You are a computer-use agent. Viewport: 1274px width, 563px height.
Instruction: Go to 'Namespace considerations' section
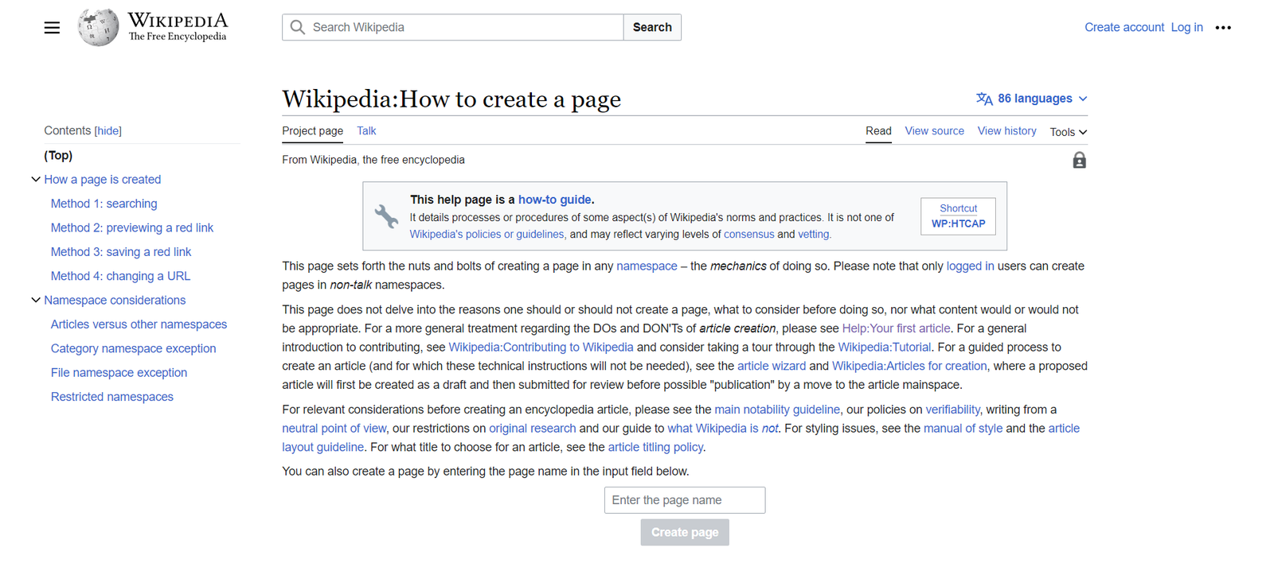(115, 300)
